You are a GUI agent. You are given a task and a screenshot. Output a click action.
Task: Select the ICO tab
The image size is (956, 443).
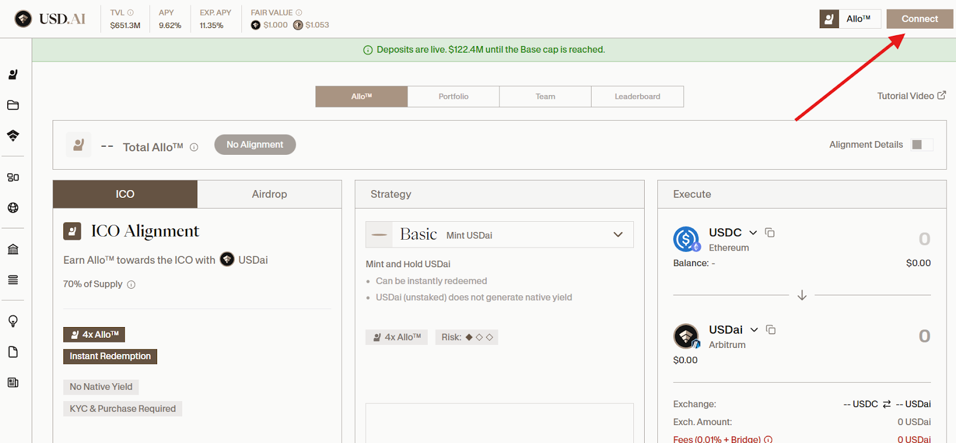(125, 194)
